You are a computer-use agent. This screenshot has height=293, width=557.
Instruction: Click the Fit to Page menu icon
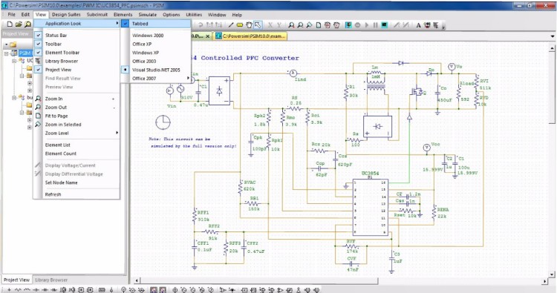(39, 116)
